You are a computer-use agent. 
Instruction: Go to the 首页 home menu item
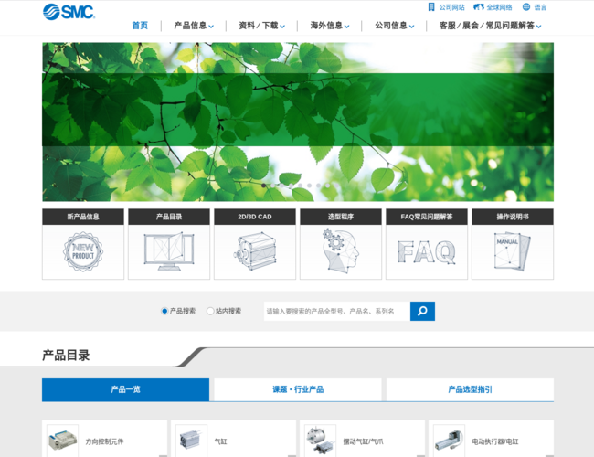tap(140, 26)
